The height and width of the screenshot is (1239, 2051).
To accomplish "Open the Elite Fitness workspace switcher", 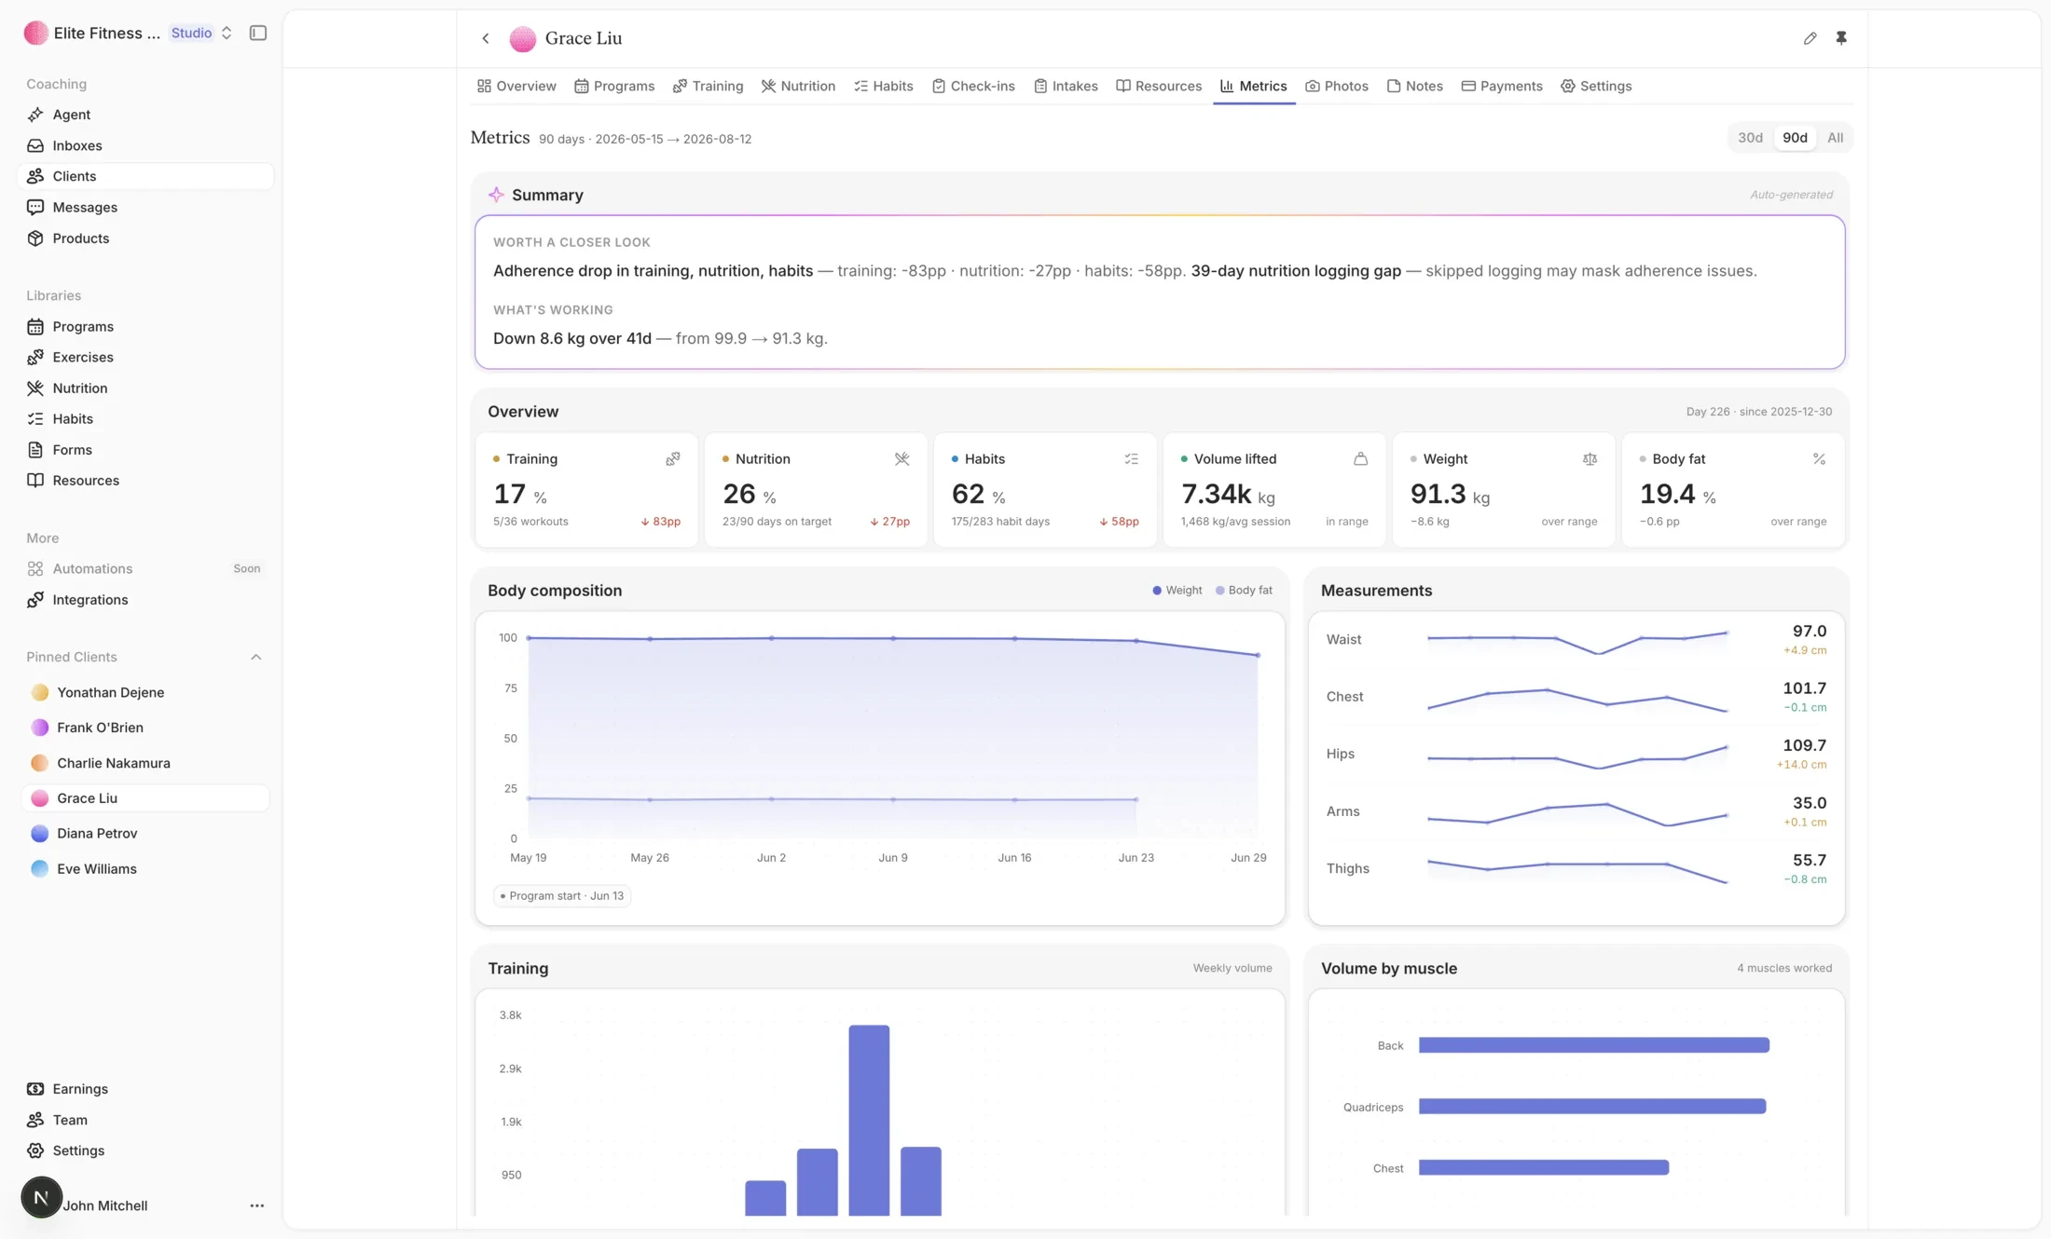I will [129, 34].
